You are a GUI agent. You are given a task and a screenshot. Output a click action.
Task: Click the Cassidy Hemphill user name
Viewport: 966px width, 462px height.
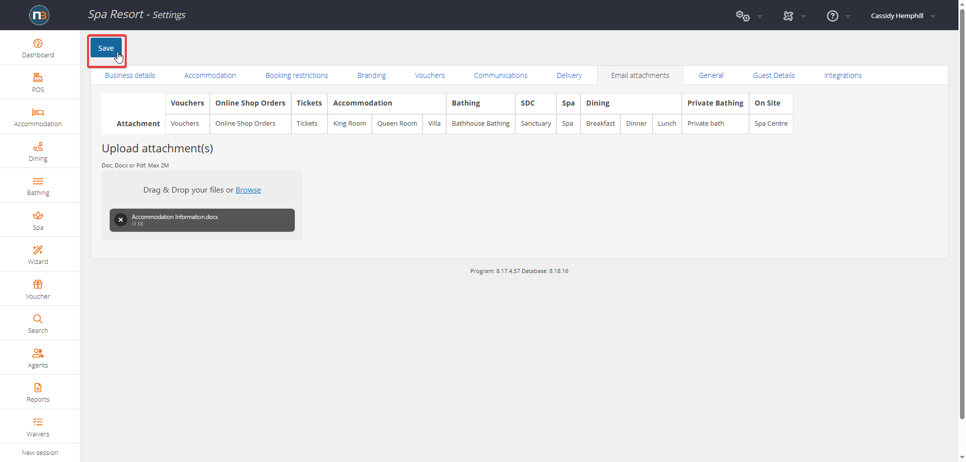click(897, 16)
